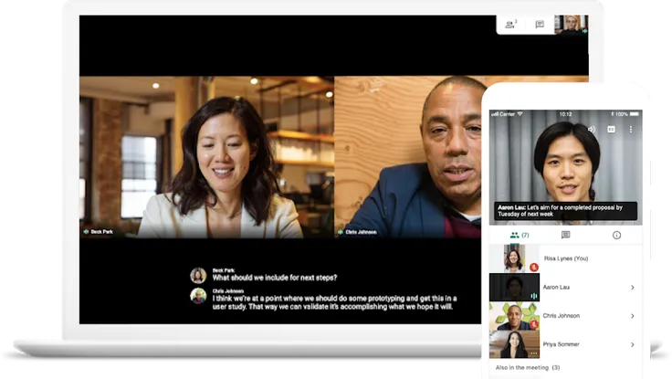672x379 pixels.
Task: Switch to info tab on phone
Action: (616, 235)
